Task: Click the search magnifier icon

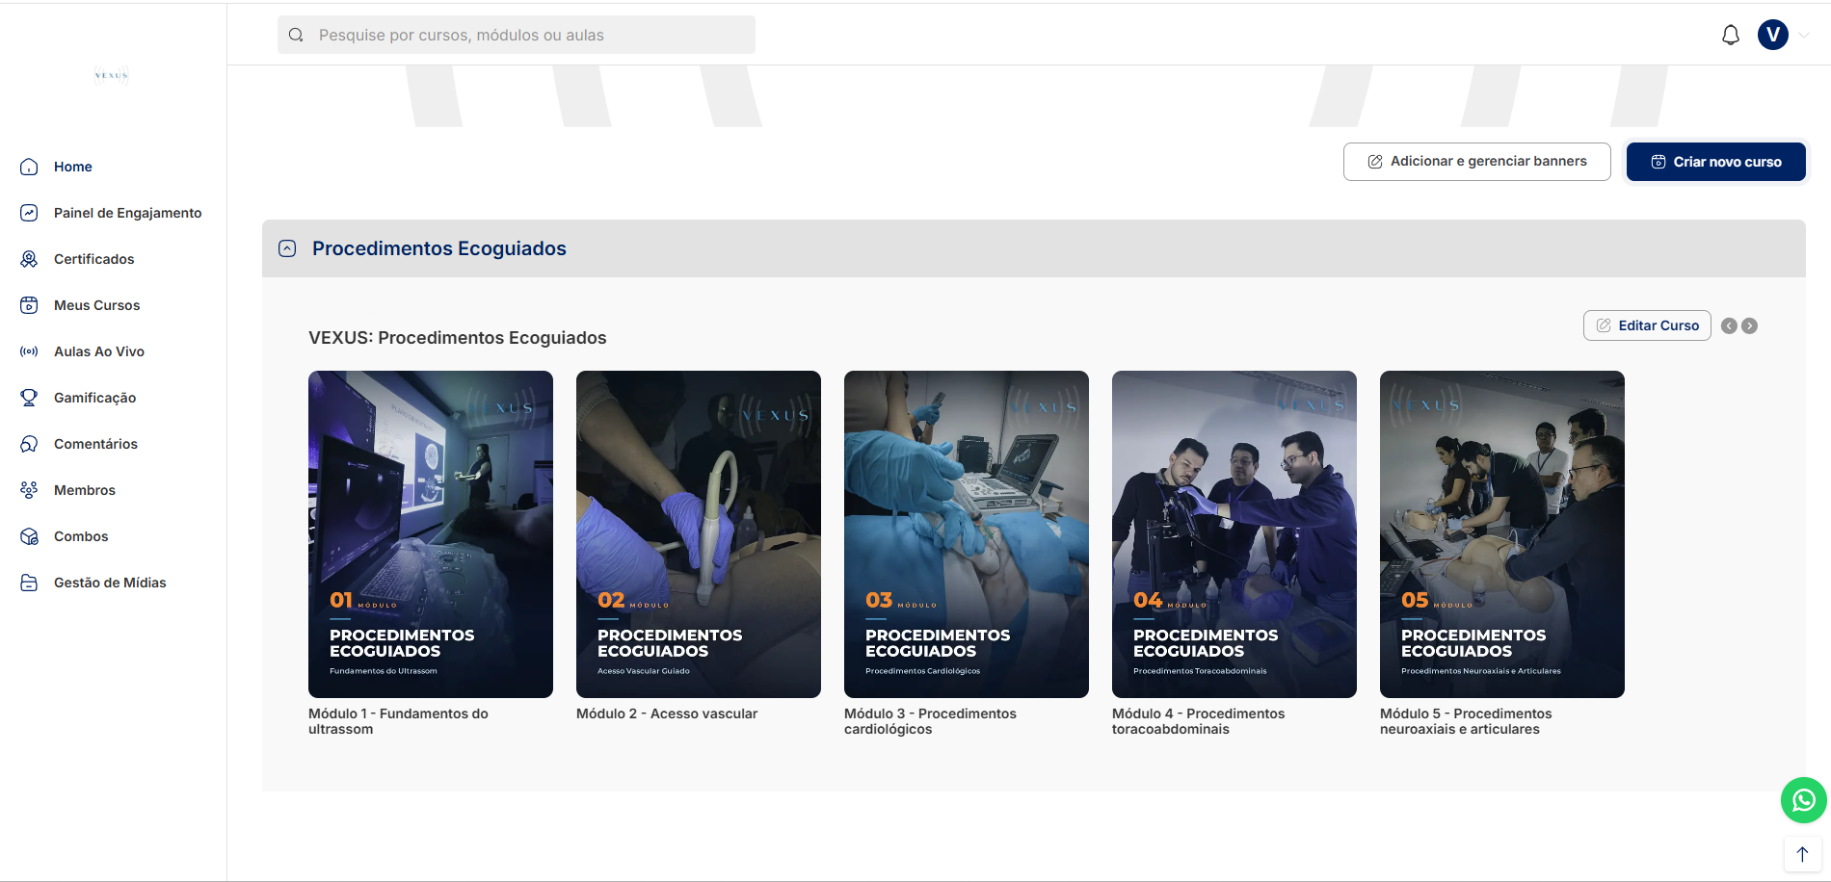Action: [296, 35]
